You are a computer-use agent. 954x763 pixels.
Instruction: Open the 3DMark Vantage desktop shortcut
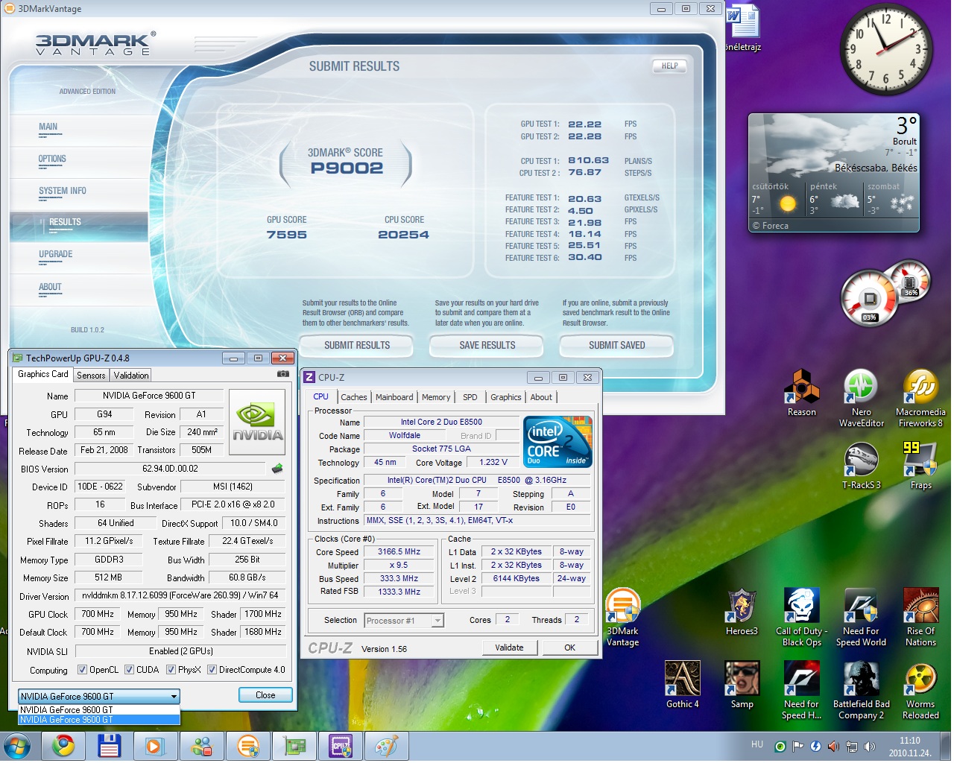pyautogui.click(x=622, y=618)
